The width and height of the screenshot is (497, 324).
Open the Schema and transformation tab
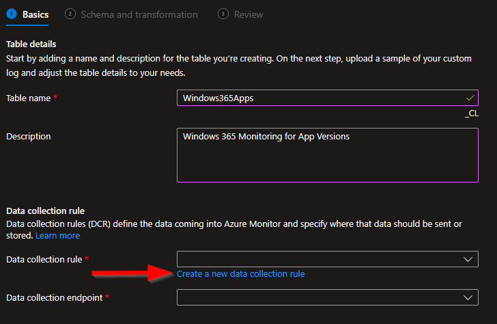139,14
